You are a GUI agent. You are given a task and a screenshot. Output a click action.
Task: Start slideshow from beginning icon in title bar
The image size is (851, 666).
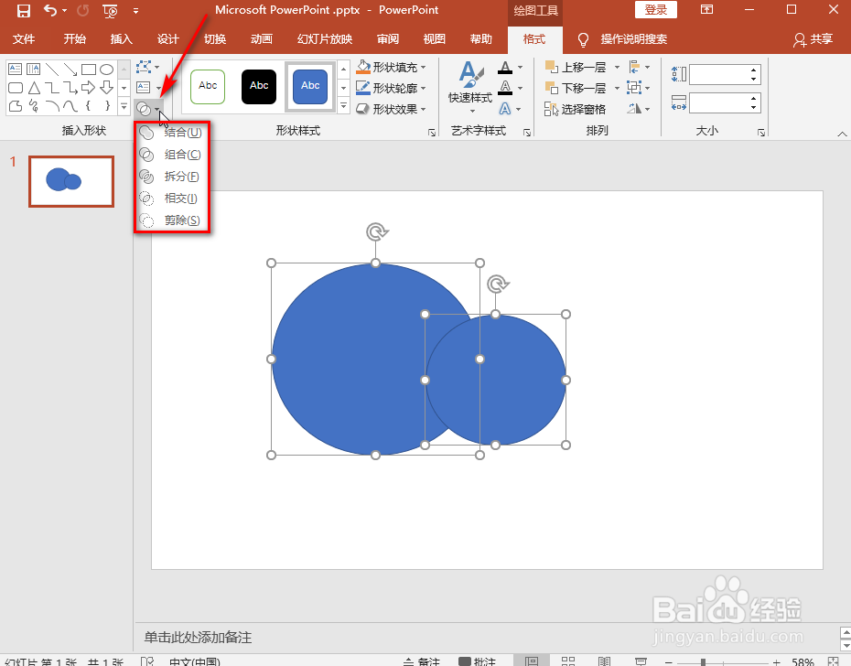[x=110, y=10]
